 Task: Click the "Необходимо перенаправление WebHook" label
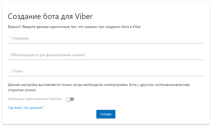coord(35,99)
